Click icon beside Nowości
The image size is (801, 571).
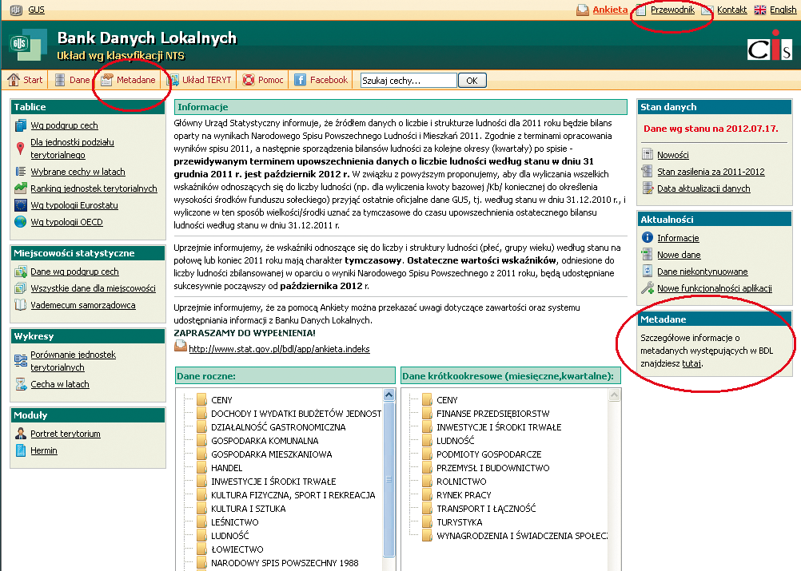tap(648, 154)
